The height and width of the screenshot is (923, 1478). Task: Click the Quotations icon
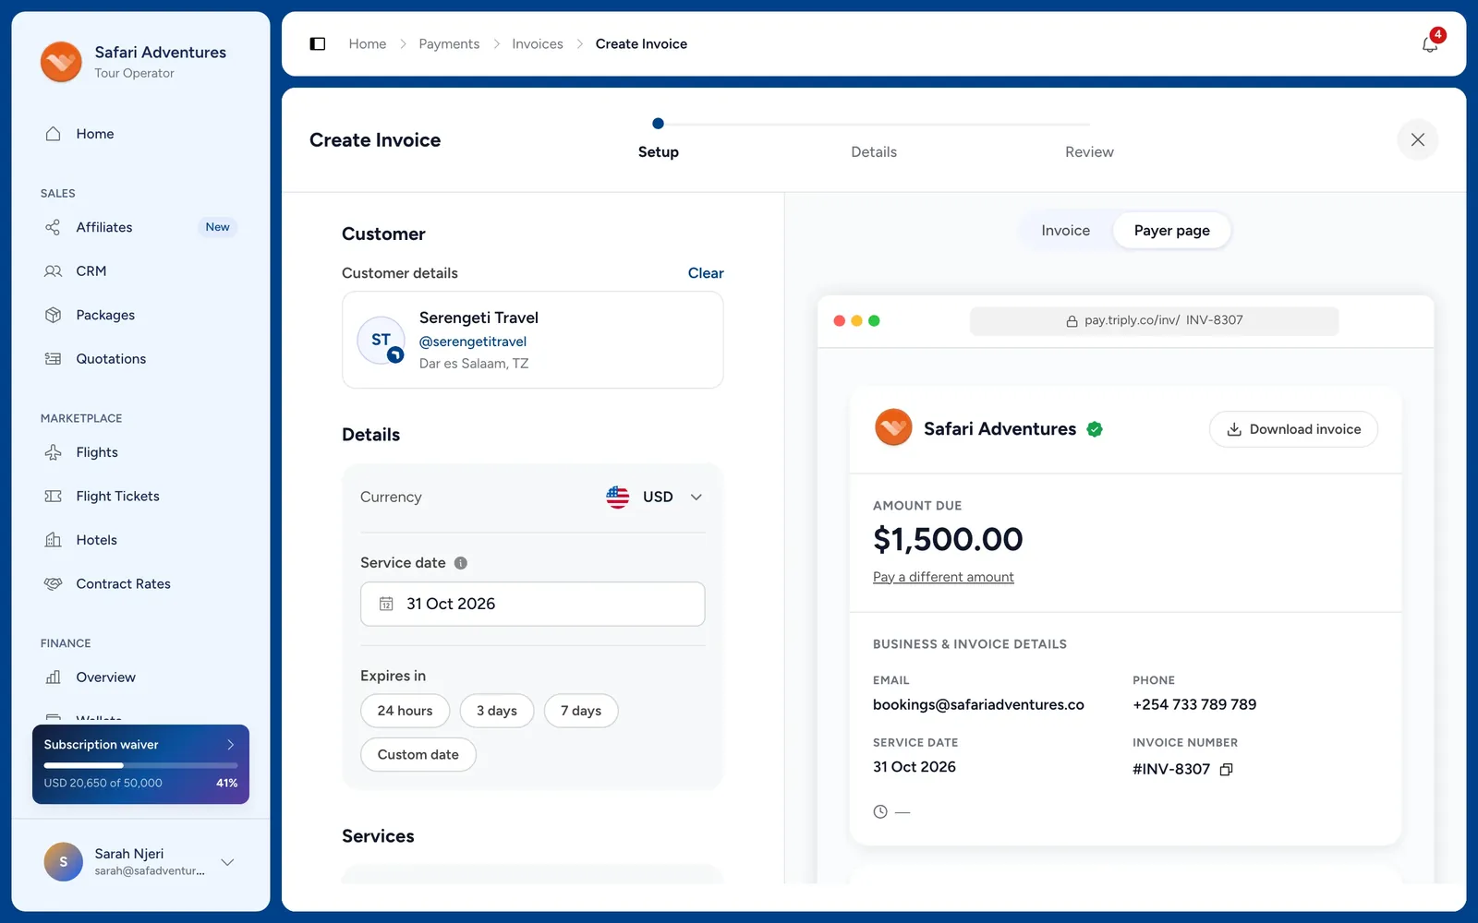[54, 359]
